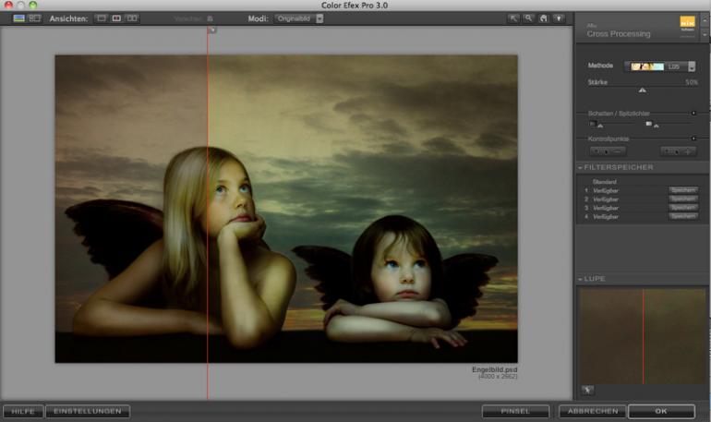
Task: Click Abbrechen to cancel
Action: (x=593, y=412)
